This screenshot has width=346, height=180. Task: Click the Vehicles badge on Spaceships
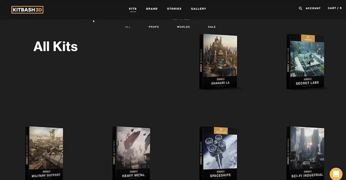click(221, 131)
